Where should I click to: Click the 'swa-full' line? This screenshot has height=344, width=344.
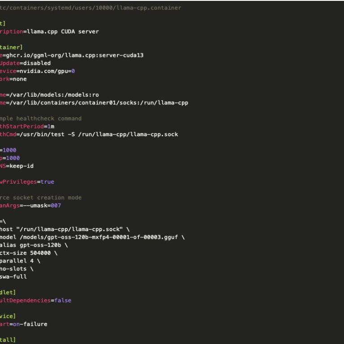pos(13,277)
